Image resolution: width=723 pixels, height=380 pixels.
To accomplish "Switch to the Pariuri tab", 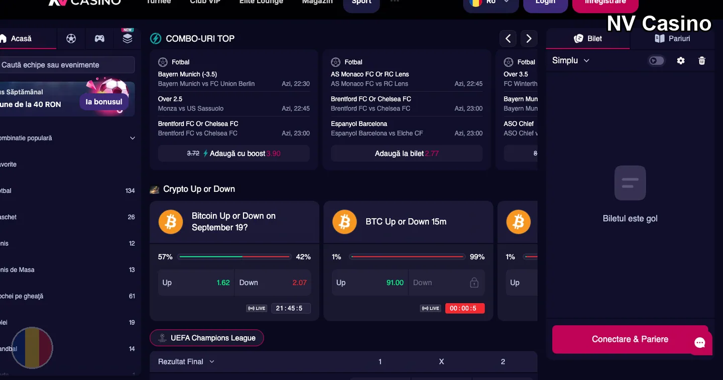I will point(672,39).
